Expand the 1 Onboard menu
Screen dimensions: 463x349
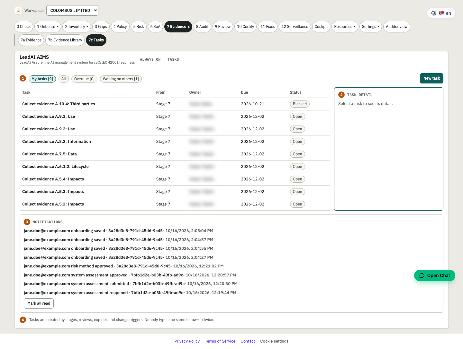click(x=48, y=27)
